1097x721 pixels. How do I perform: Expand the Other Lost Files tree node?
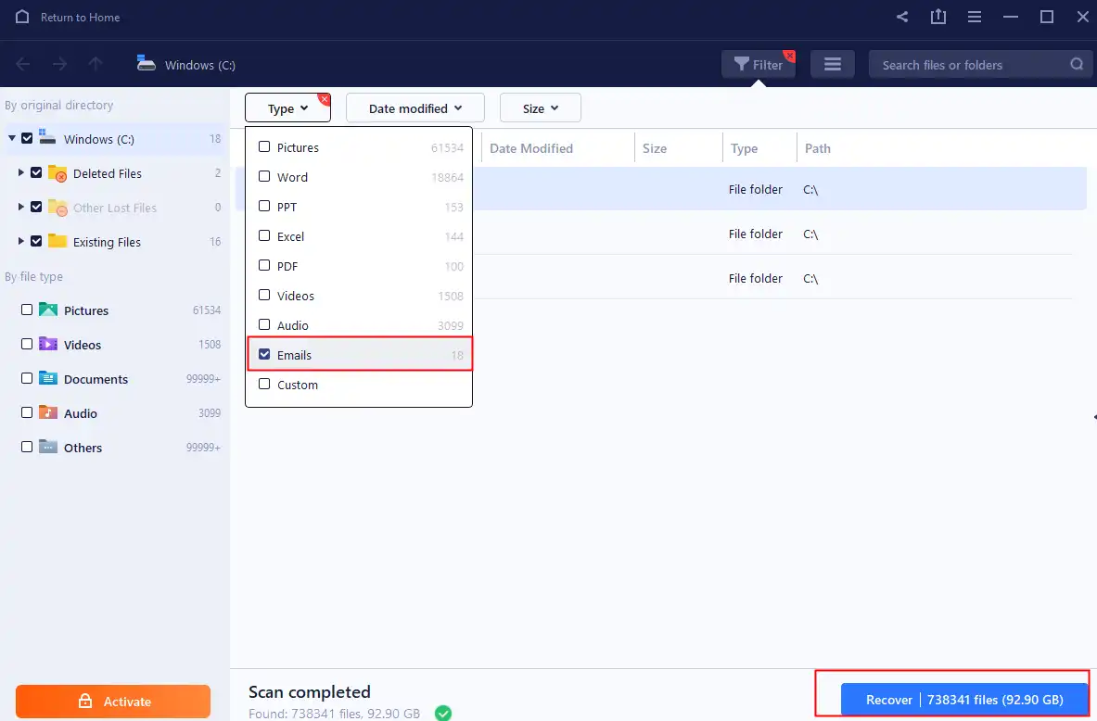click(21, 207)
